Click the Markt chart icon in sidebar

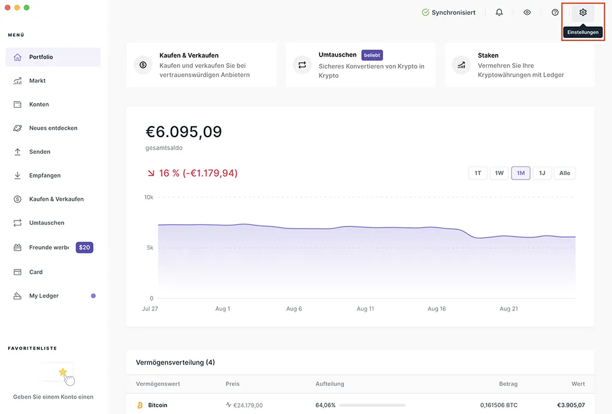tap(18, 81)
